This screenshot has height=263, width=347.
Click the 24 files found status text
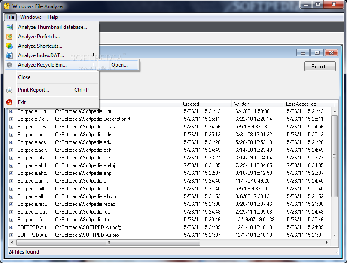tap(24, 252)
